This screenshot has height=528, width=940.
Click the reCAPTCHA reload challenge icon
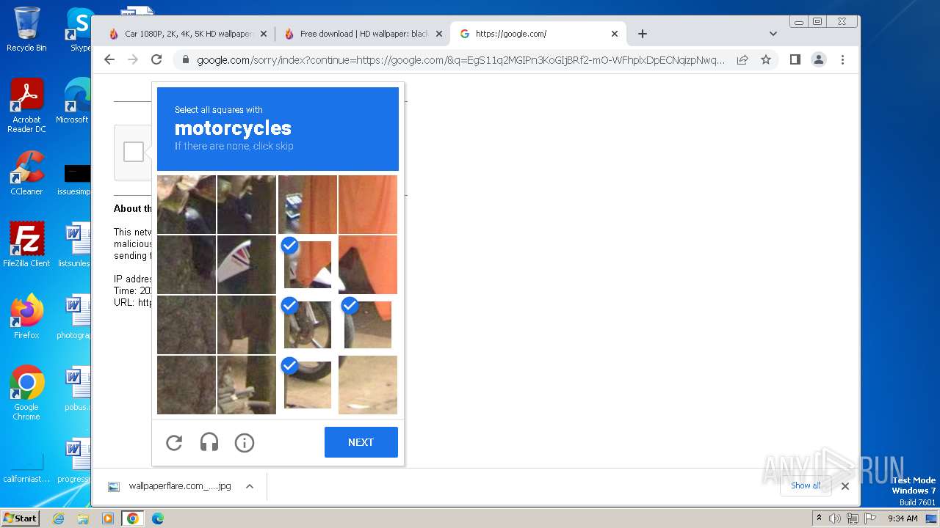point(174,442)
